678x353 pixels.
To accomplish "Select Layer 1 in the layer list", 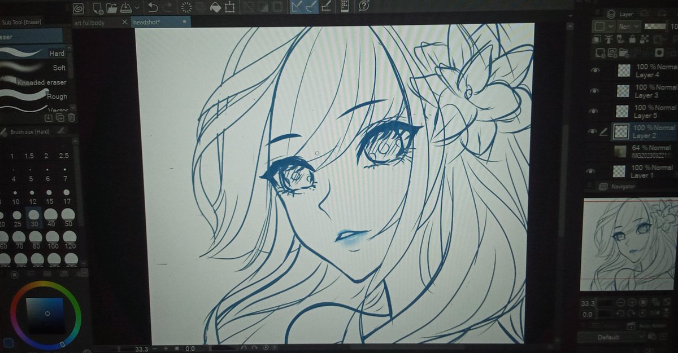I will (644, 171).
